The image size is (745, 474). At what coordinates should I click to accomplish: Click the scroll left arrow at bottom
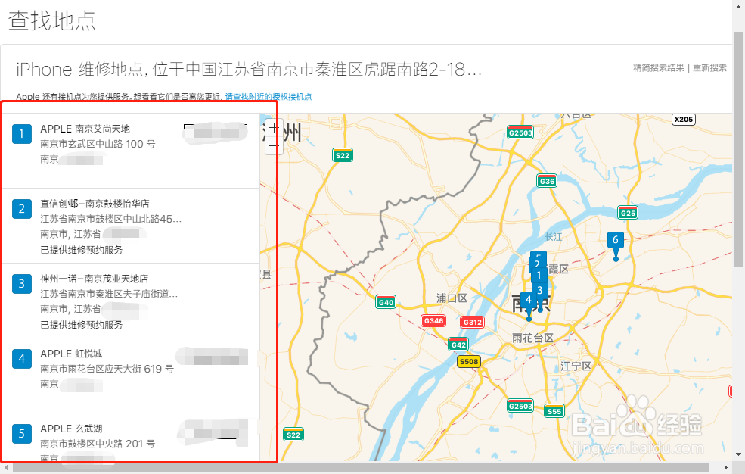pos(6,468)
